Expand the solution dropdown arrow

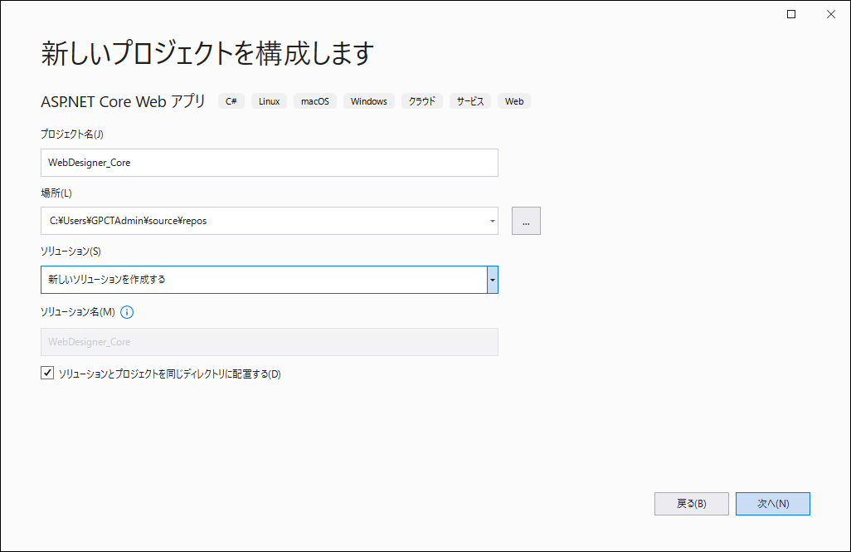click(x=492, y=280)
